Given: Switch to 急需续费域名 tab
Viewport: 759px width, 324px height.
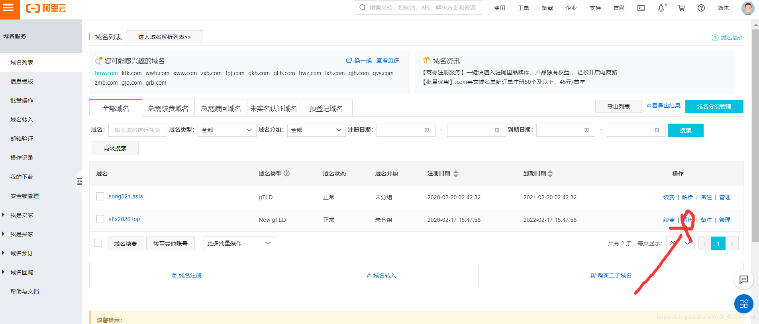Looking at the screenshot, I should pos(168,108).
